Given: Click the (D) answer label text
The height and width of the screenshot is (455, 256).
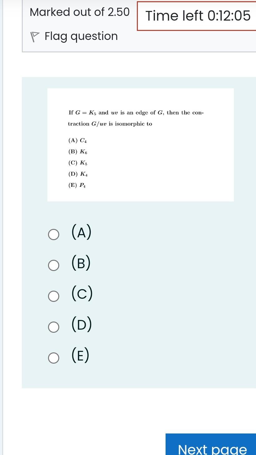Looking at the screenshot, I should pyautogui.click(x=82, y=324).
